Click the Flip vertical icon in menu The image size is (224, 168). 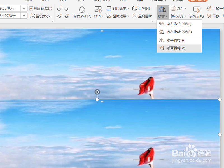[x=162, y=48]
